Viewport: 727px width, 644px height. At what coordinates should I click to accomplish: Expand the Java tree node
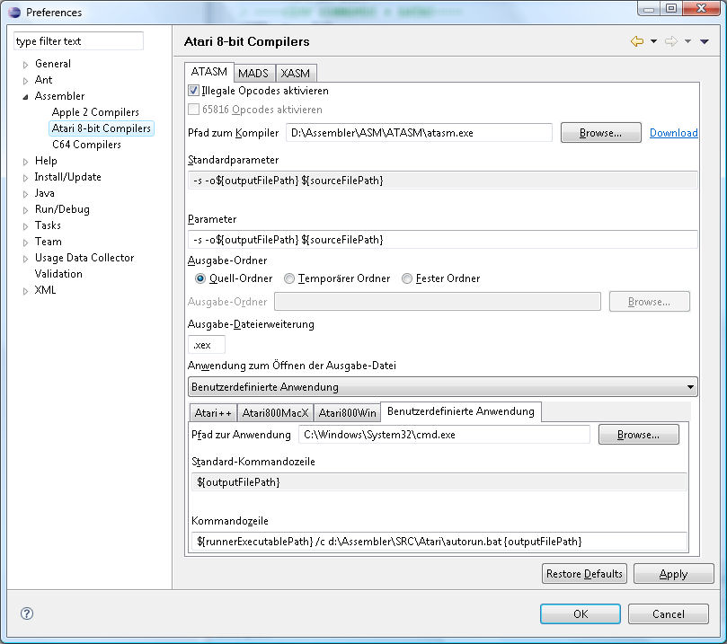pyautogui.click(x=25, y=194)
